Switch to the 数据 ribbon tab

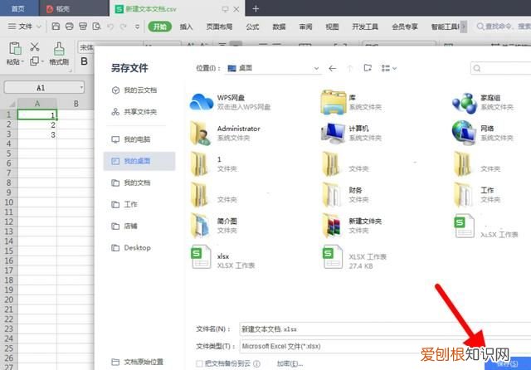pyautogui.click(x=279, y=27)
